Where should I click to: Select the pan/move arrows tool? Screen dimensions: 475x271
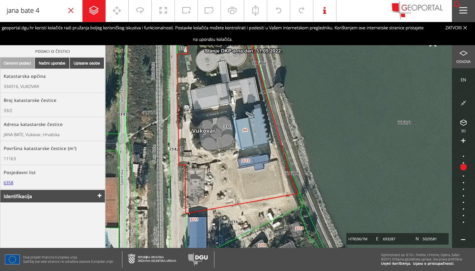117,11
